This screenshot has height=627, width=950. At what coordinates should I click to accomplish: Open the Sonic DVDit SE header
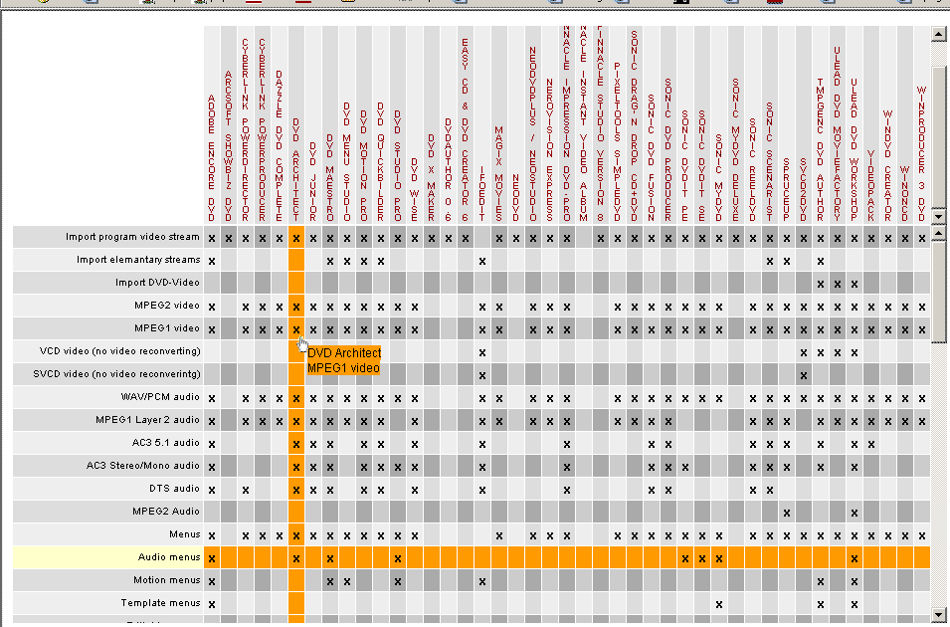pos(703,166)
